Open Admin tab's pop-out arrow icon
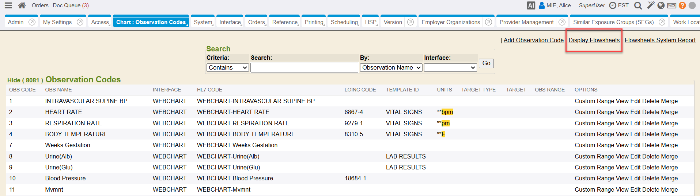The width and height of the screenshot is (700, 196). point(32,22)
